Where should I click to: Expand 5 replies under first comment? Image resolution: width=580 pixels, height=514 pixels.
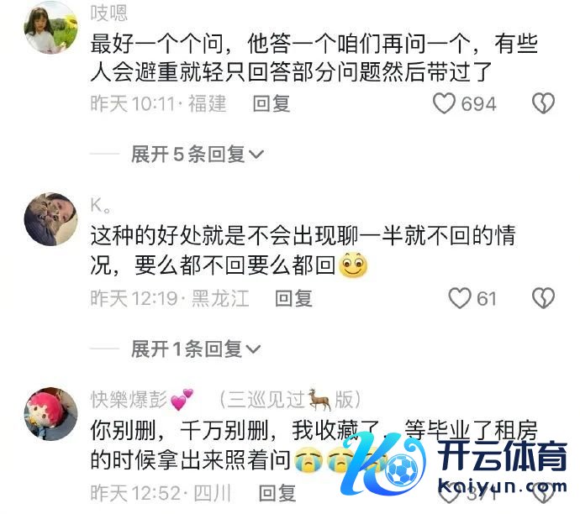[x=198, y=154]
